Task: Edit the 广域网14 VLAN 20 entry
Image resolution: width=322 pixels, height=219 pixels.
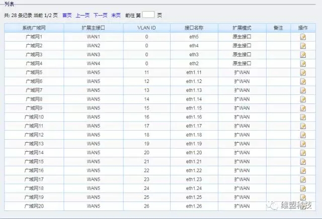Action: point(303,153)
